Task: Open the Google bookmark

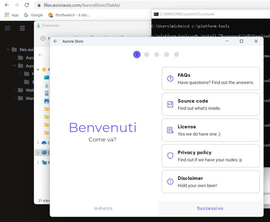Action: pyautogui.click(x=33, y=15)
